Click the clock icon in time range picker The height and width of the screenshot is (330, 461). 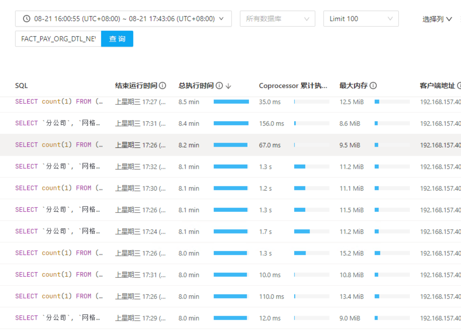coord(26,19)
